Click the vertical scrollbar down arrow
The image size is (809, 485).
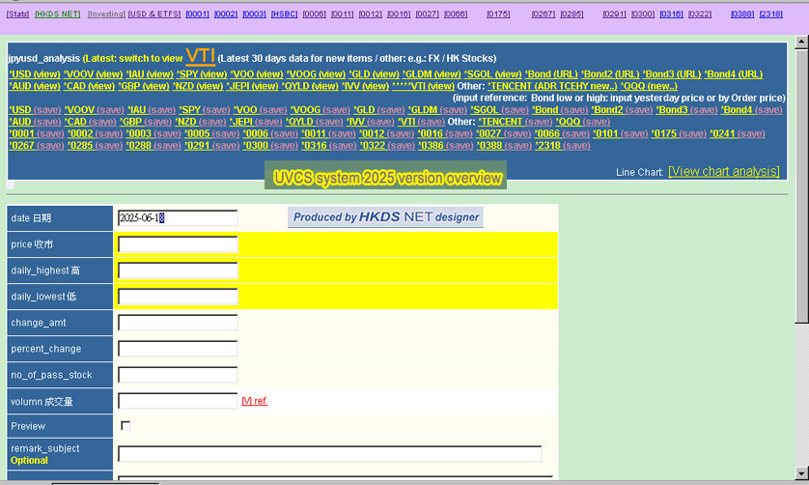801,472
